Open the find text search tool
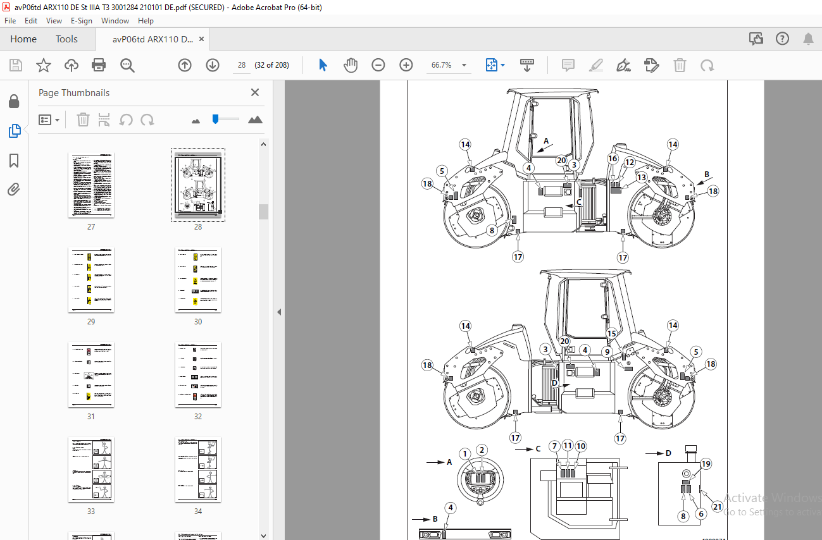The height and width of the screenshot is (540, 822). tap(127, 65)
